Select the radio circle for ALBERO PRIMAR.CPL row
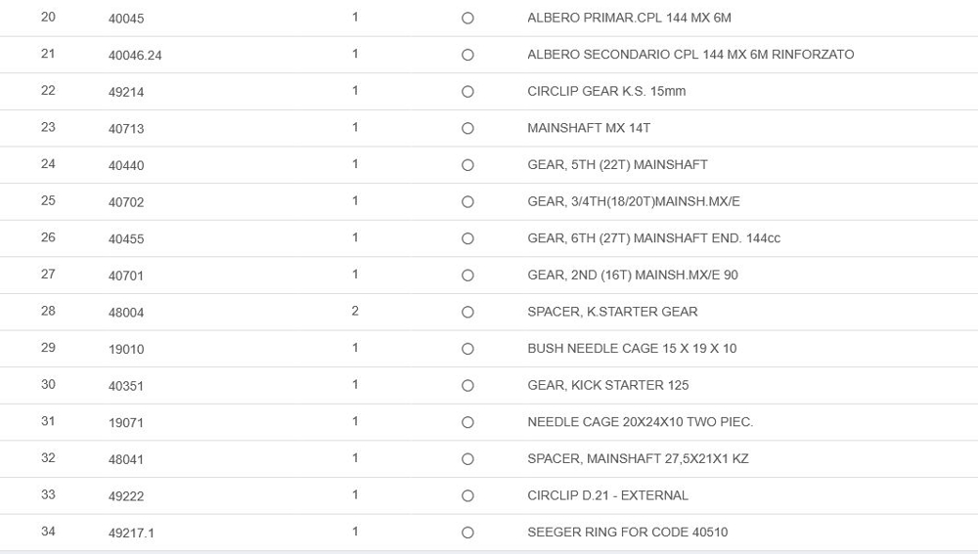 click(x=467, y=19)
